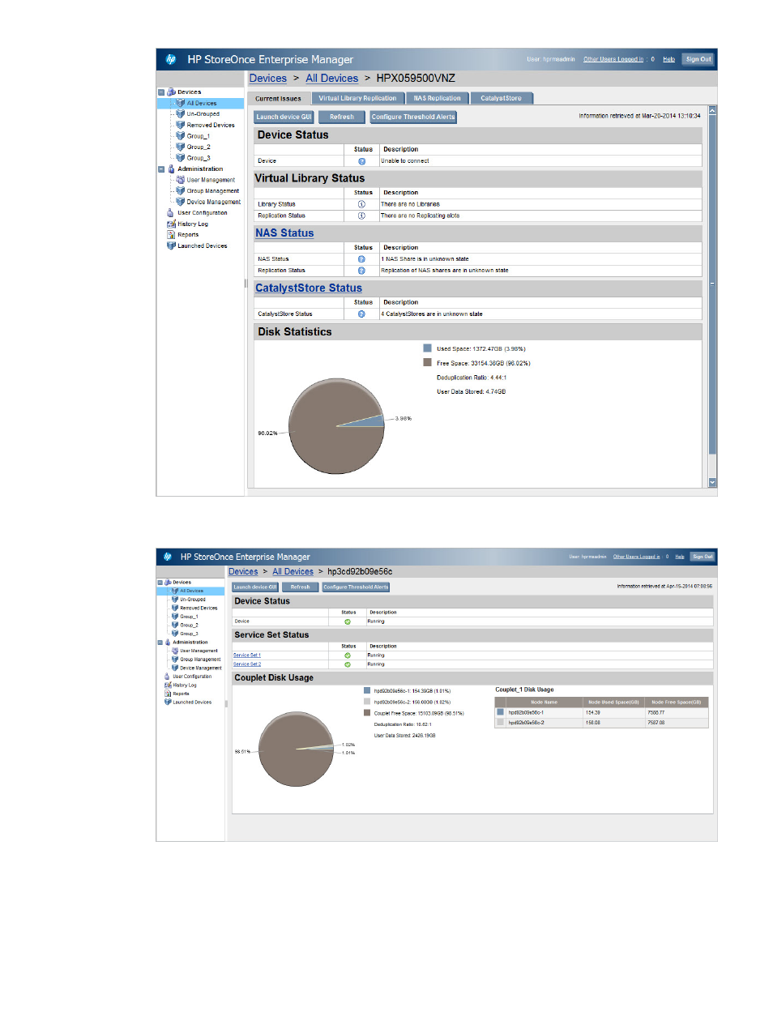Click Configure Threshold Alerts in the top window

point(413,117)
